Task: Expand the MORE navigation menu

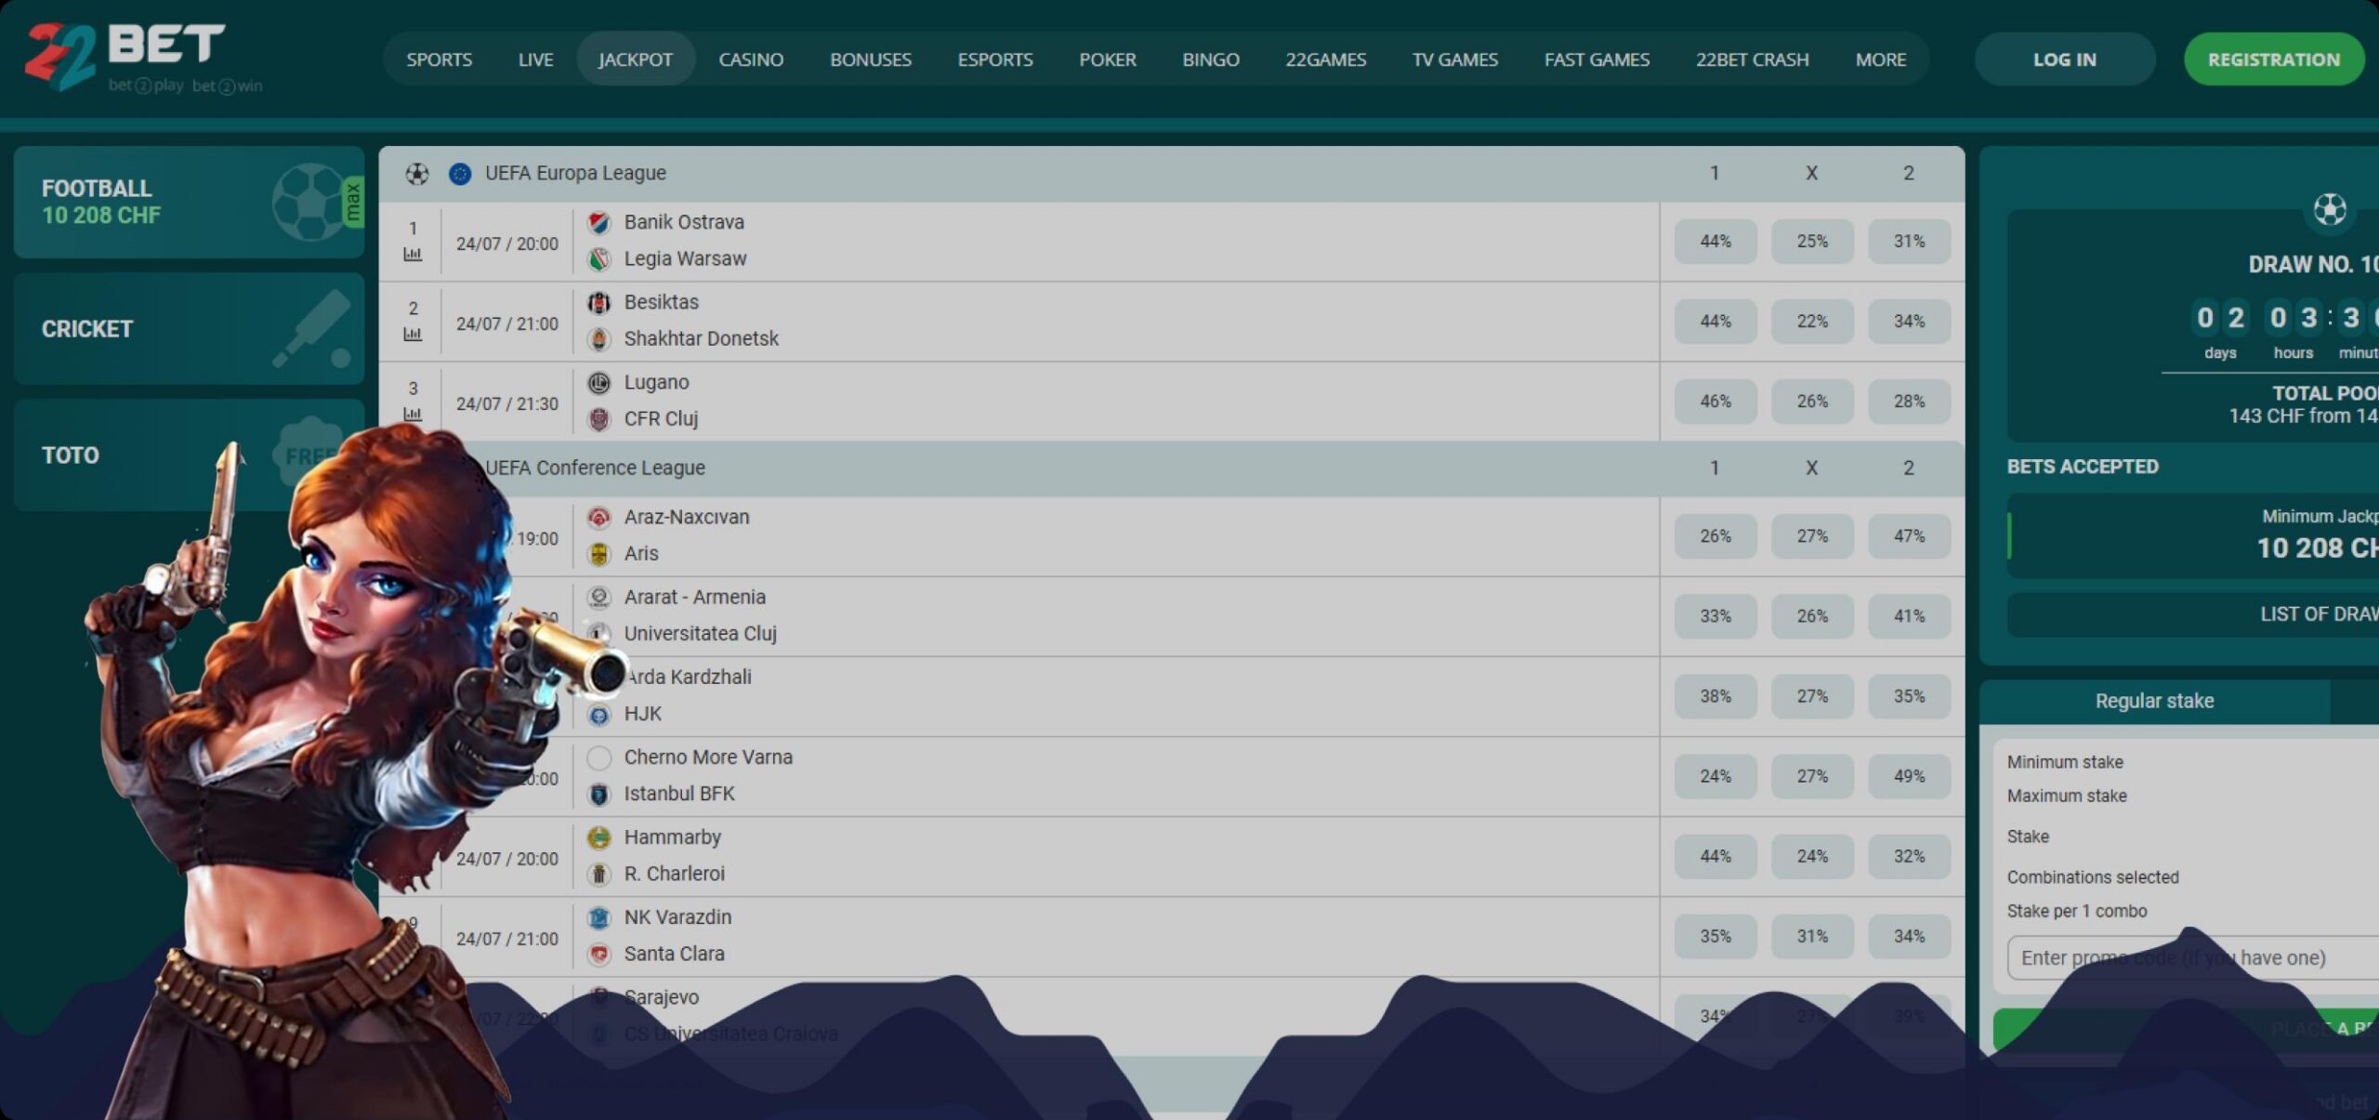Action: tap(1880, 59)
